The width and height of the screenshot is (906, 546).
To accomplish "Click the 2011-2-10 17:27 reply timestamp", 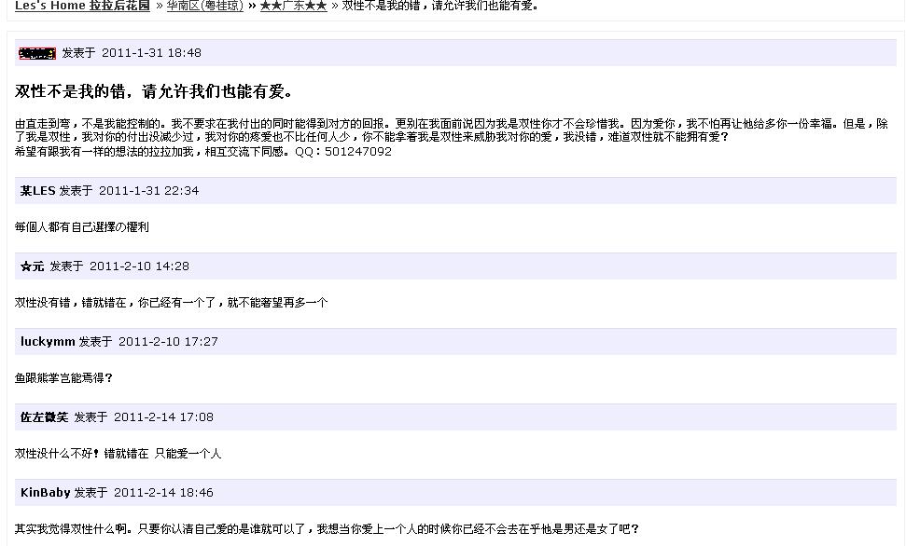I will (168, 342).
